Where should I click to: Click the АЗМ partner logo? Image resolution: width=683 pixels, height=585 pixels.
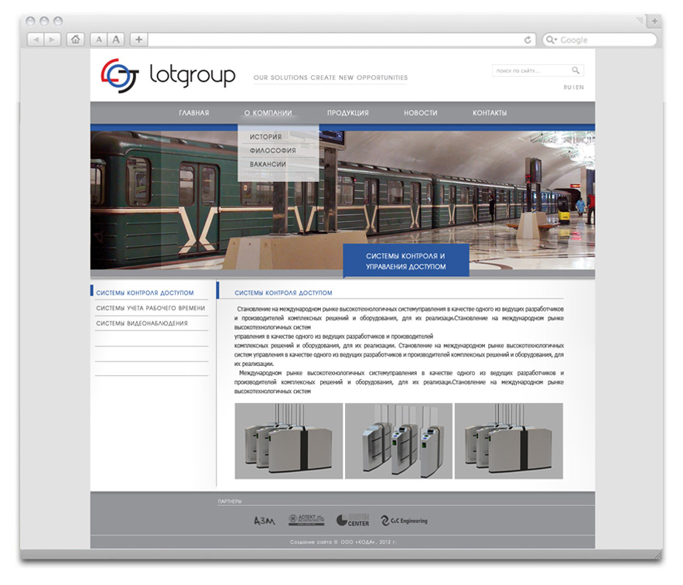(x=265, y=521)
